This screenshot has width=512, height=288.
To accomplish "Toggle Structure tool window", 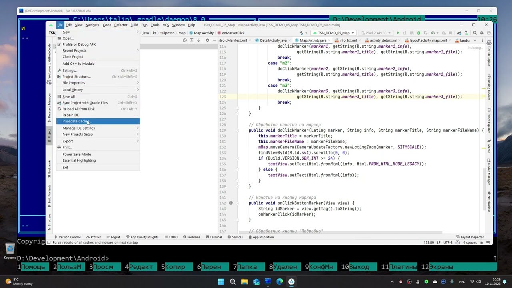I will 50,222.
